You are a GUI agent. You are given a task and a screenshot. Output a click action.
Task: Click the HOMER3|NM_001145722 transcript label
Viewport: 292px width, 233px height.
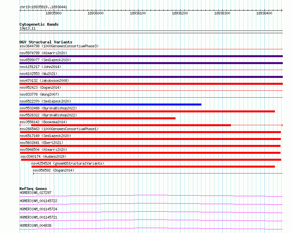[x=38, y=201]
